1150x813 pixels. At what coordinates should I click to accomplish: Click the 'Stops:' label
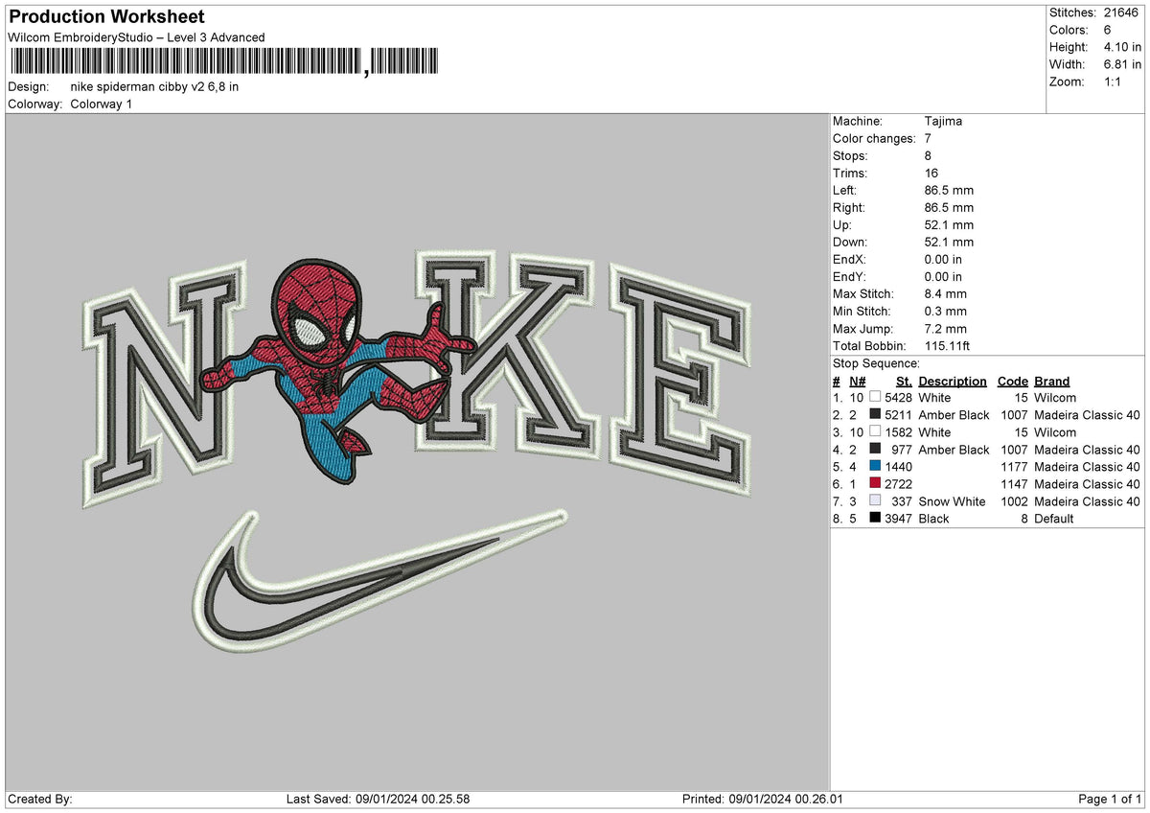[850, 155]
